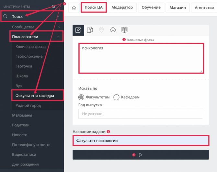The width and height of the screenshot is (217, 172).
Task: Open the book reference icon tab
Action: point(124,30)
